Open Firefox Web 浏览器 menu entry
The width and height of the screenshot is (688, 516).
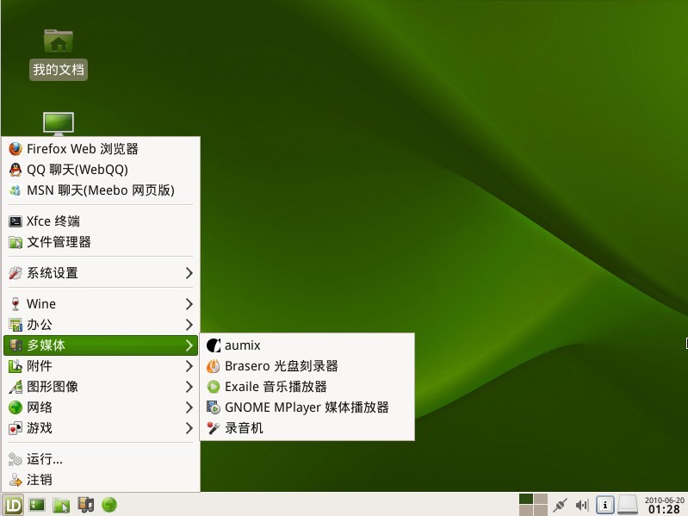click(x=101, y=149)
